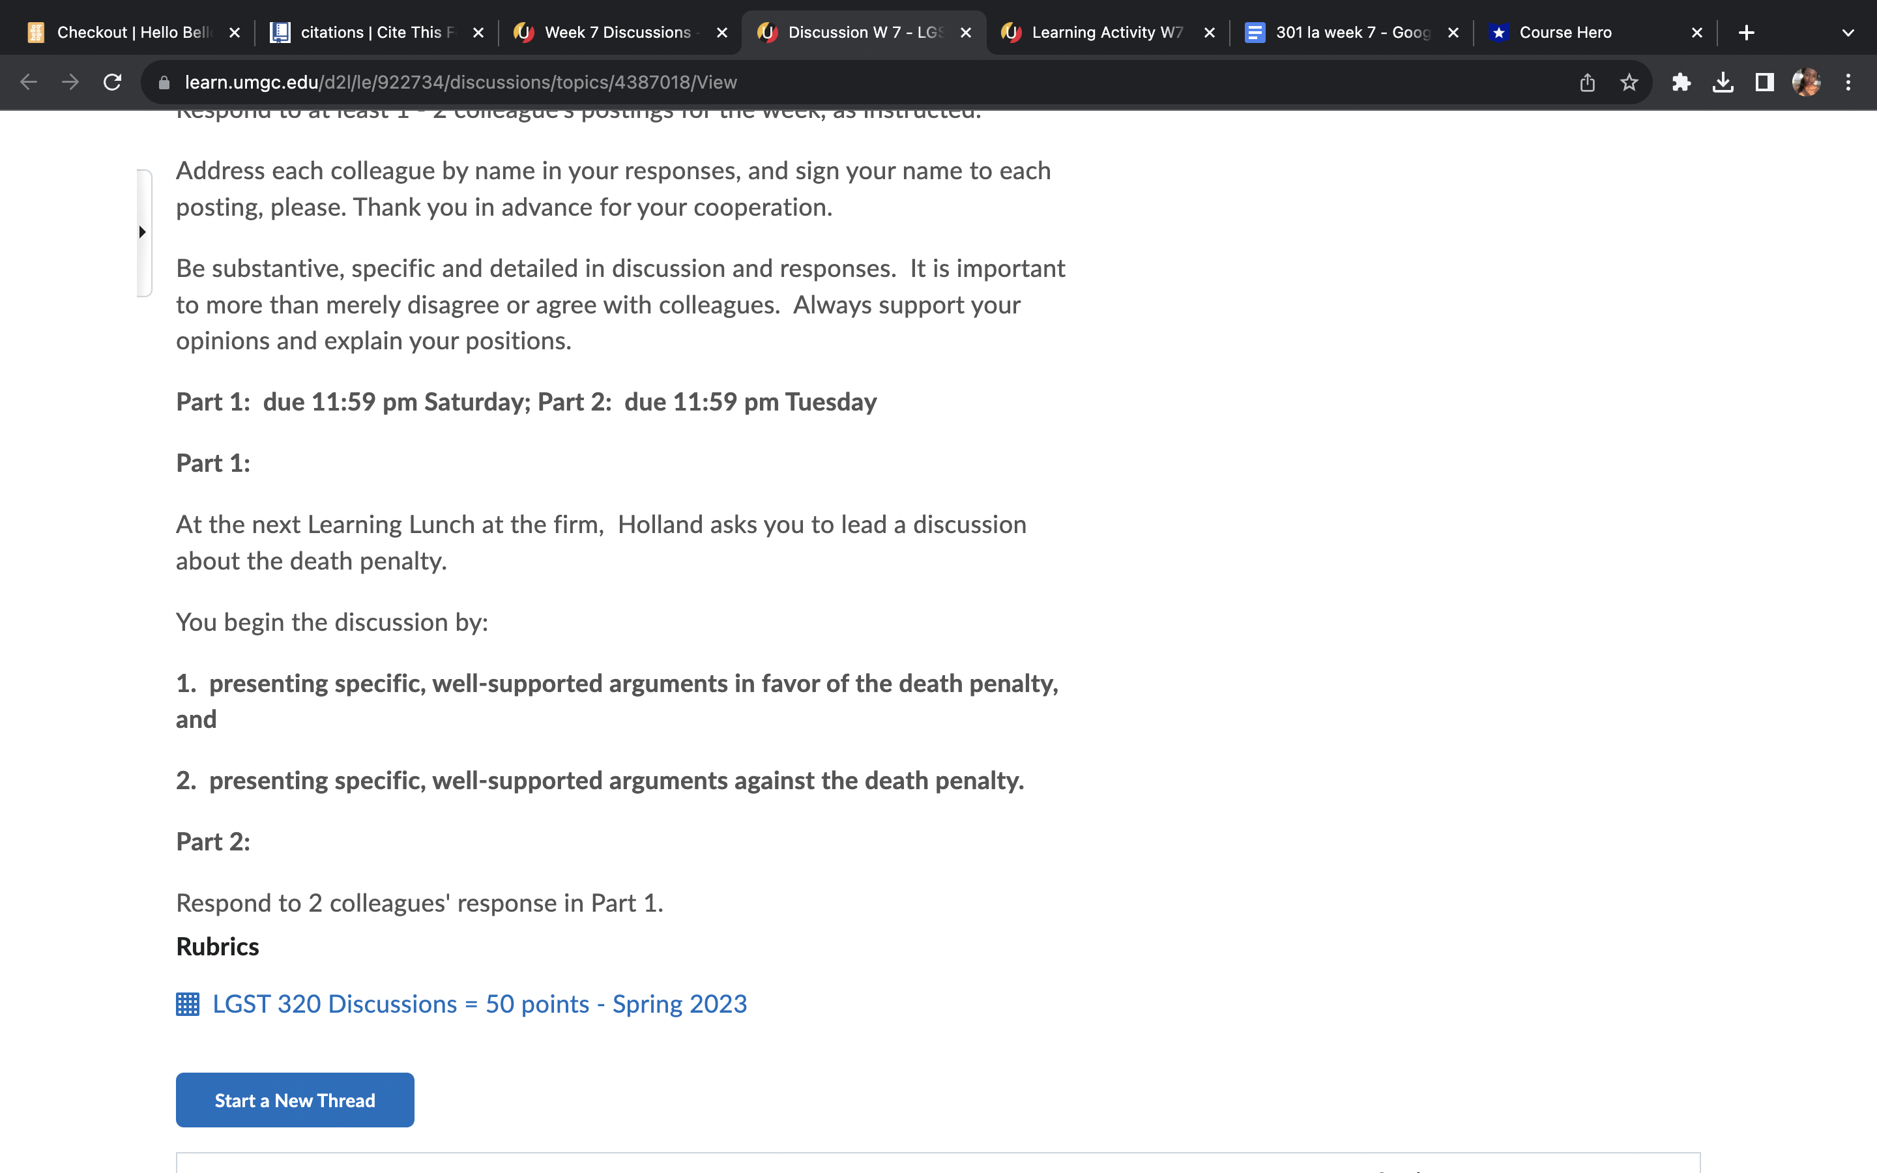Image resolution: width=1877 pixels, height=1173 pixels.
Task: Click the rubric grid icon beside the rubric link
Action: [x=186, y=1004]
